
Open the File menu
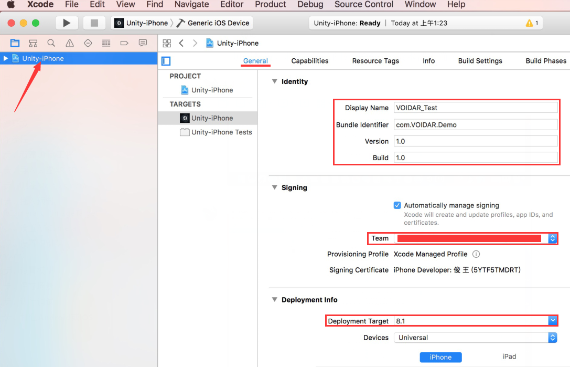coord(72,4)
